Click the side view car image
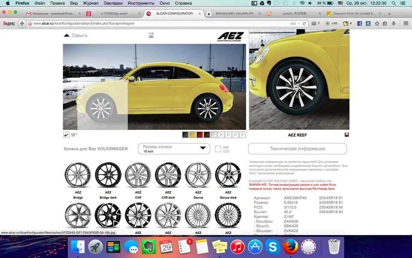 pyautogui.click(x=154, y=86)
